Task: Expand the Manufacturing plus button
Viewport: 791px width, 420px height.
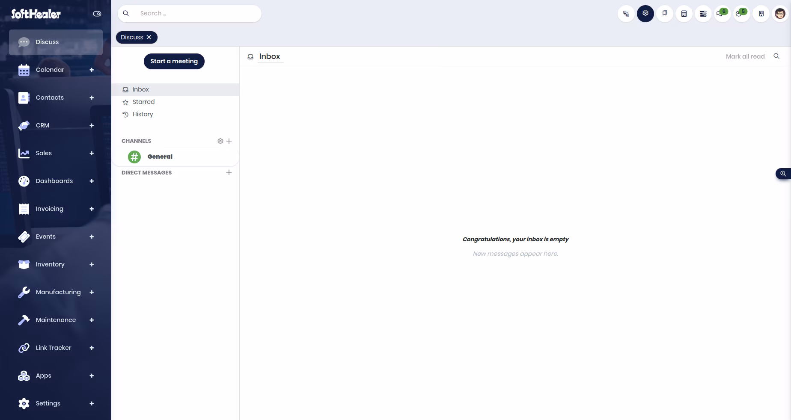Action: (92, 292)
